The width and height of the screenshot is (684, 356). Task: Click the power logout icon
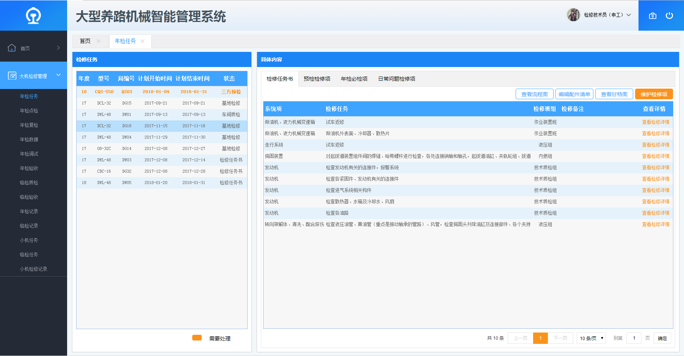click(669, 16)
